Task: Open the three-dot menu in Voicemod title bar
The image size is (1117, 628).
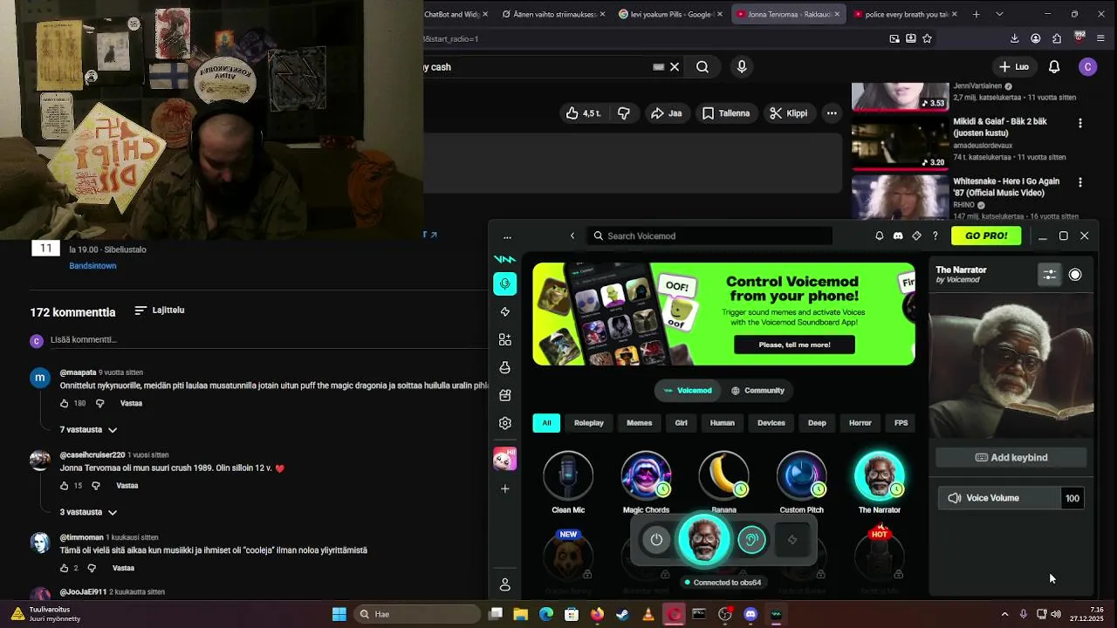Action: (x=507, y=236)
